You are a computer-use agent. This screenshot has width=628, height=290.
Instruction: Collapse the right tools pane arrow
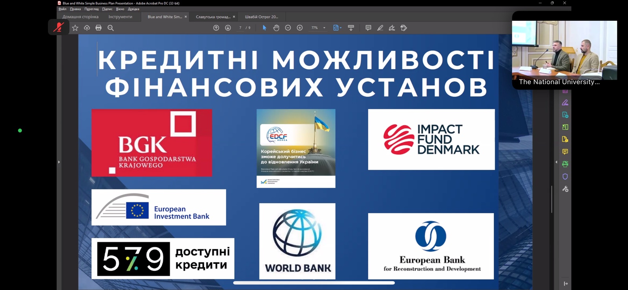pos(556,162)
